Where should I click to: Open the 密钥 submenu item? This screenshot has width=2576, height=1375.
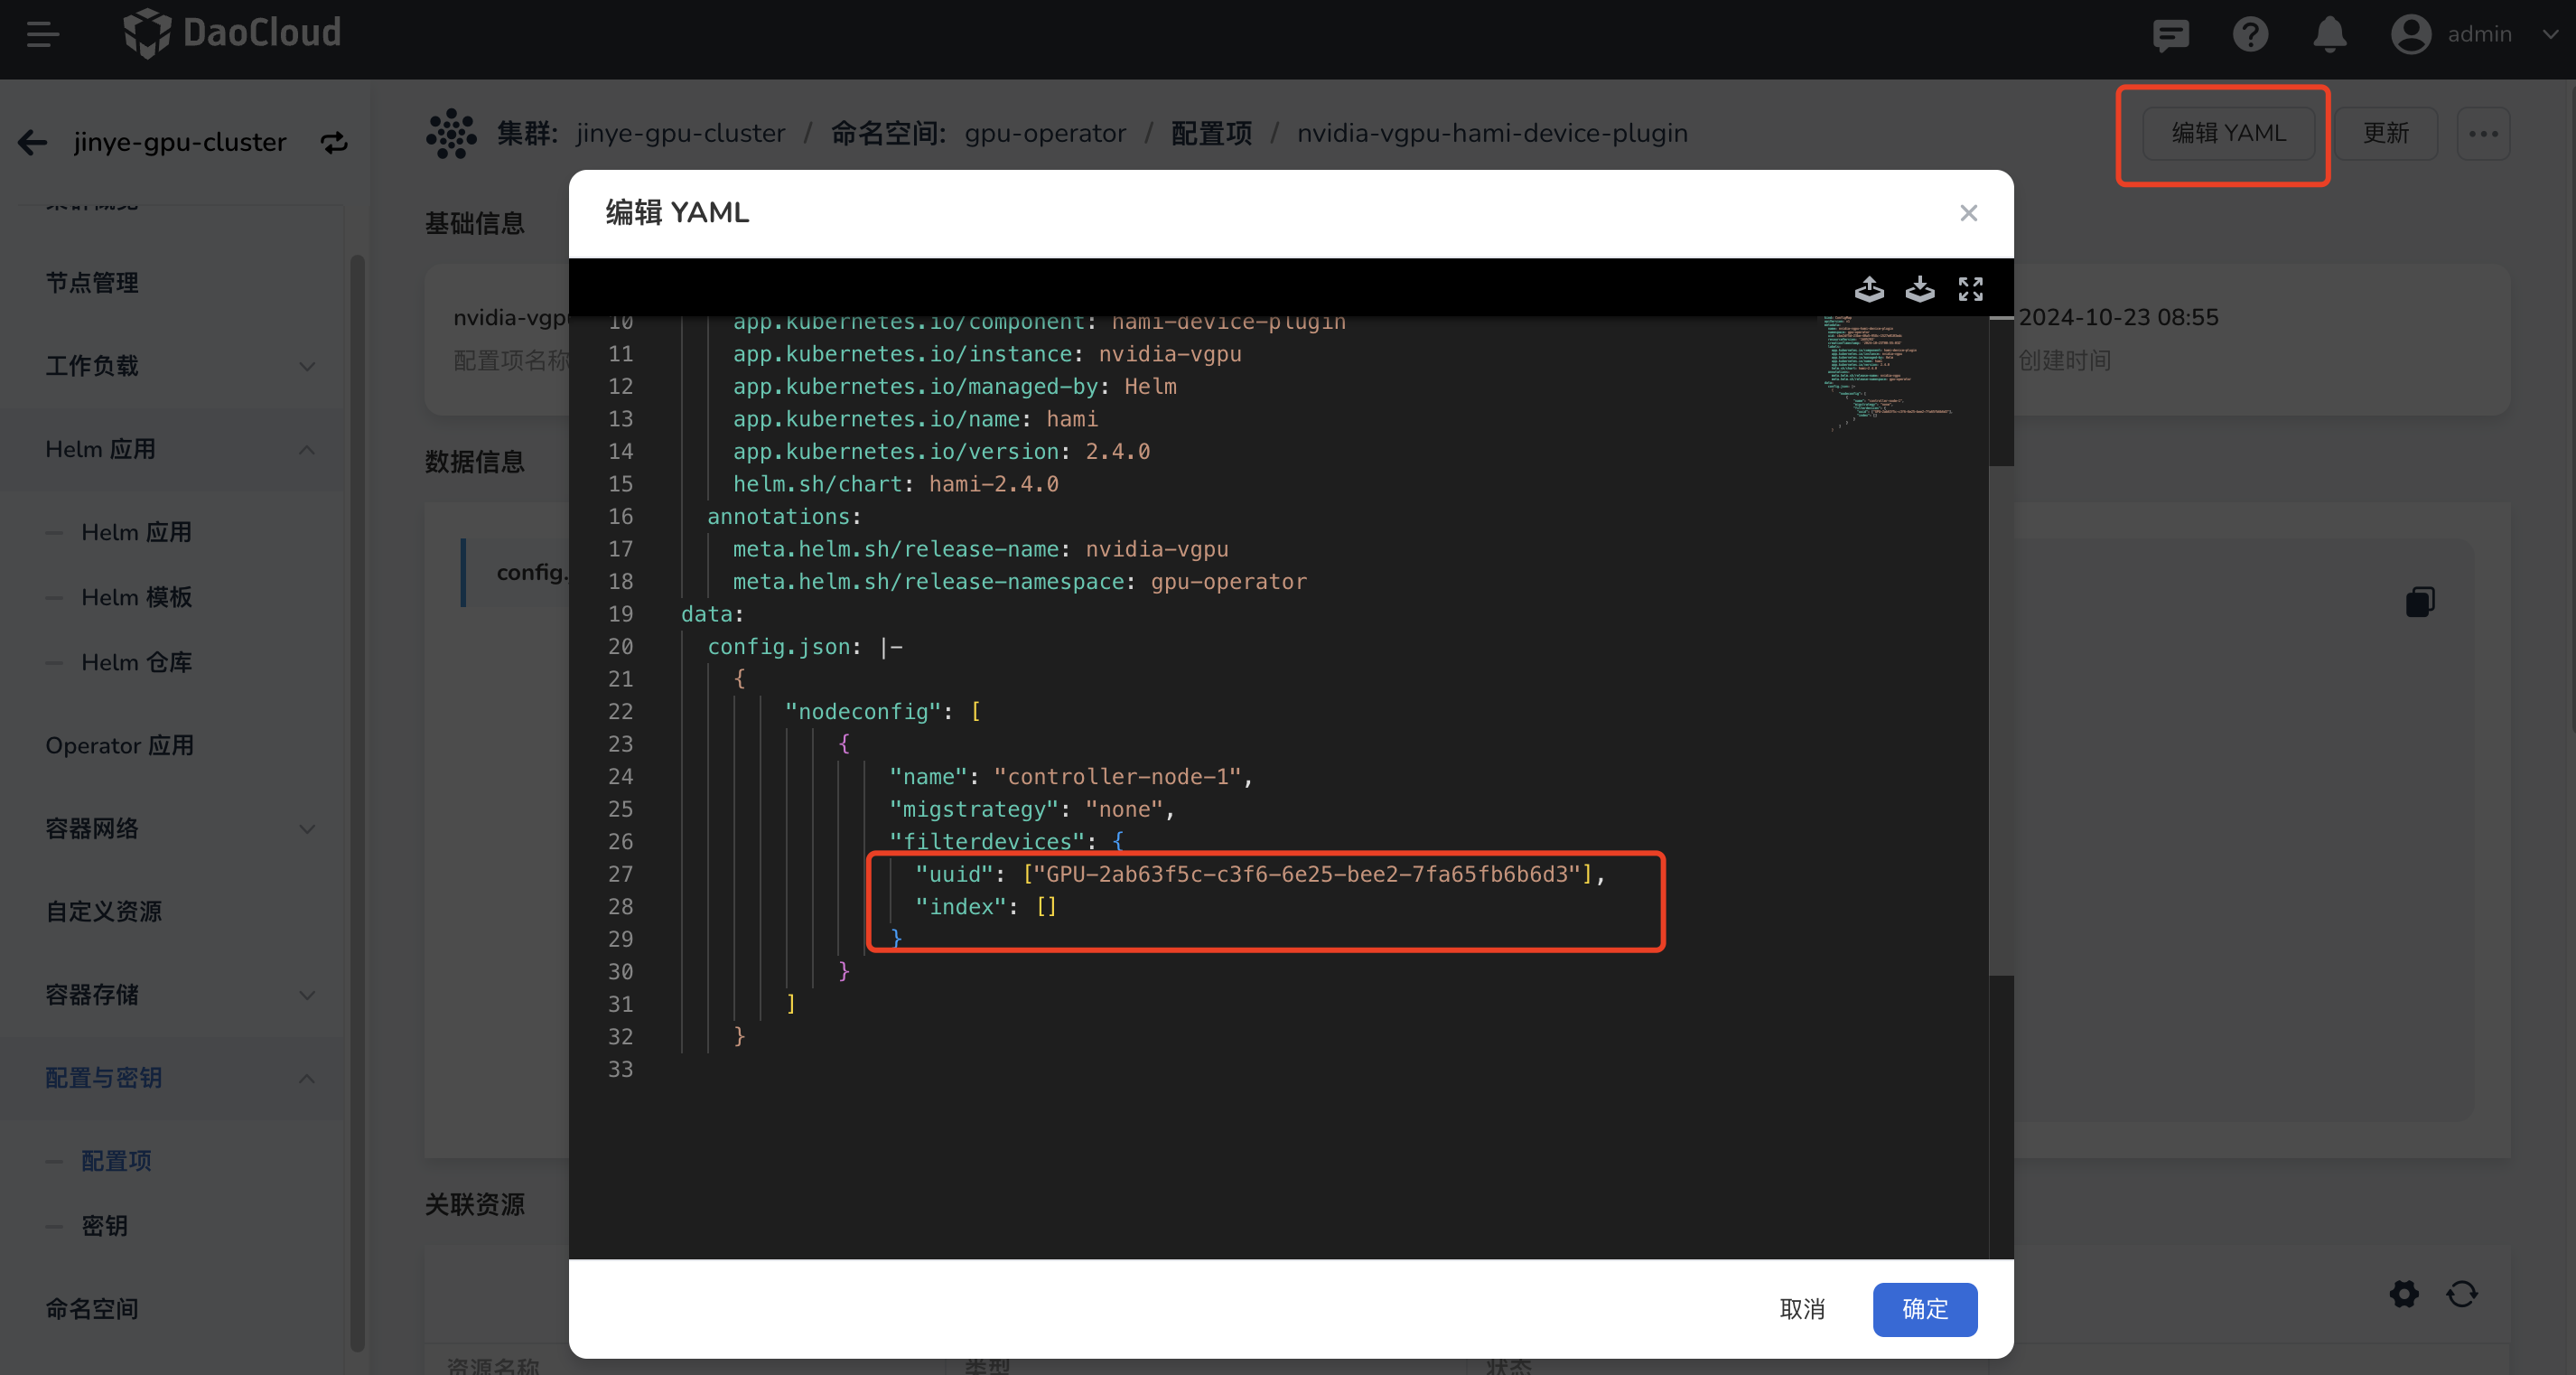tap(104, 1226)
